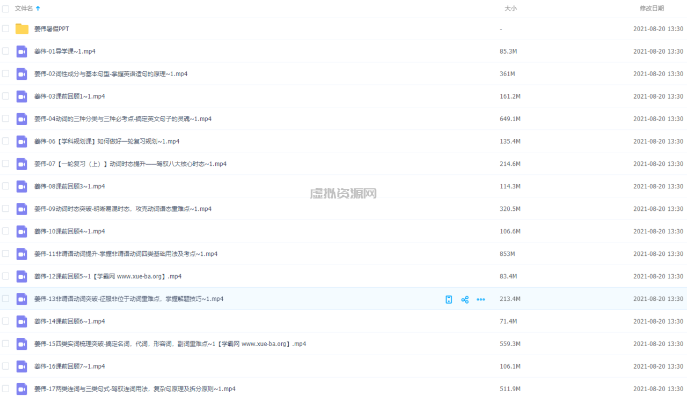
Task: Open file name 姜伟-13非谓语动词突破
Action: pyautogui.click(x=129, y=299)
